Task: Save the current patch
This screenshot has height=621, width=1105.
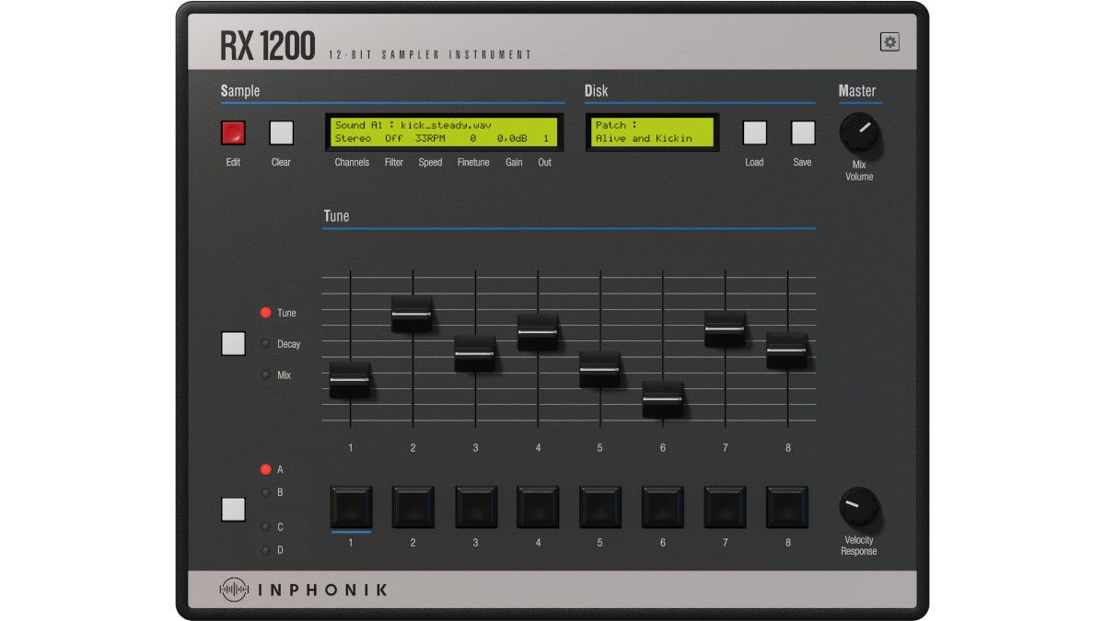Action: coord(802,132)
